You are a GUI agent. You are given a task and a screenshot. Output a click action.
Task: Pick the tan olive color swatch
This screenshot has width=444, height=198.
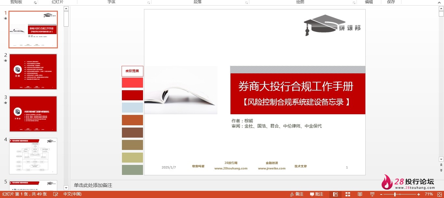[x=132, y=145]
